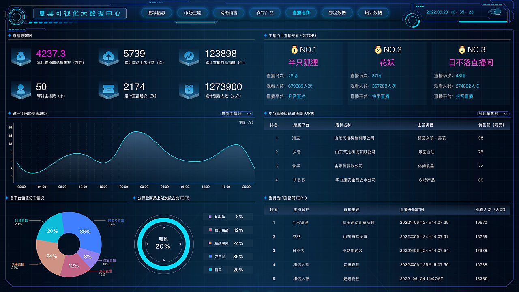Viewport: 519px width, 292px height.
Task: Click the trend arrow sales volume icon
Action: point(189,57)
